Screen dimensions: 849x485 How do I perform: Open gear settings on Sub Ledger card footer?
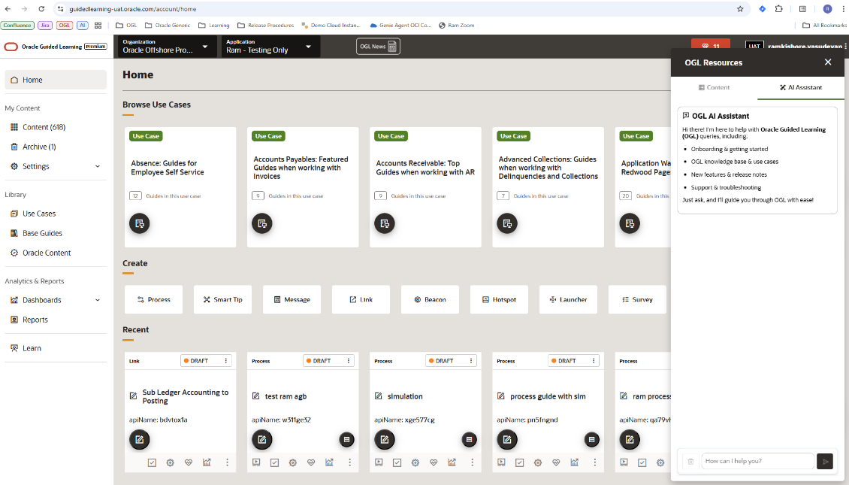(x=170, y=462)
